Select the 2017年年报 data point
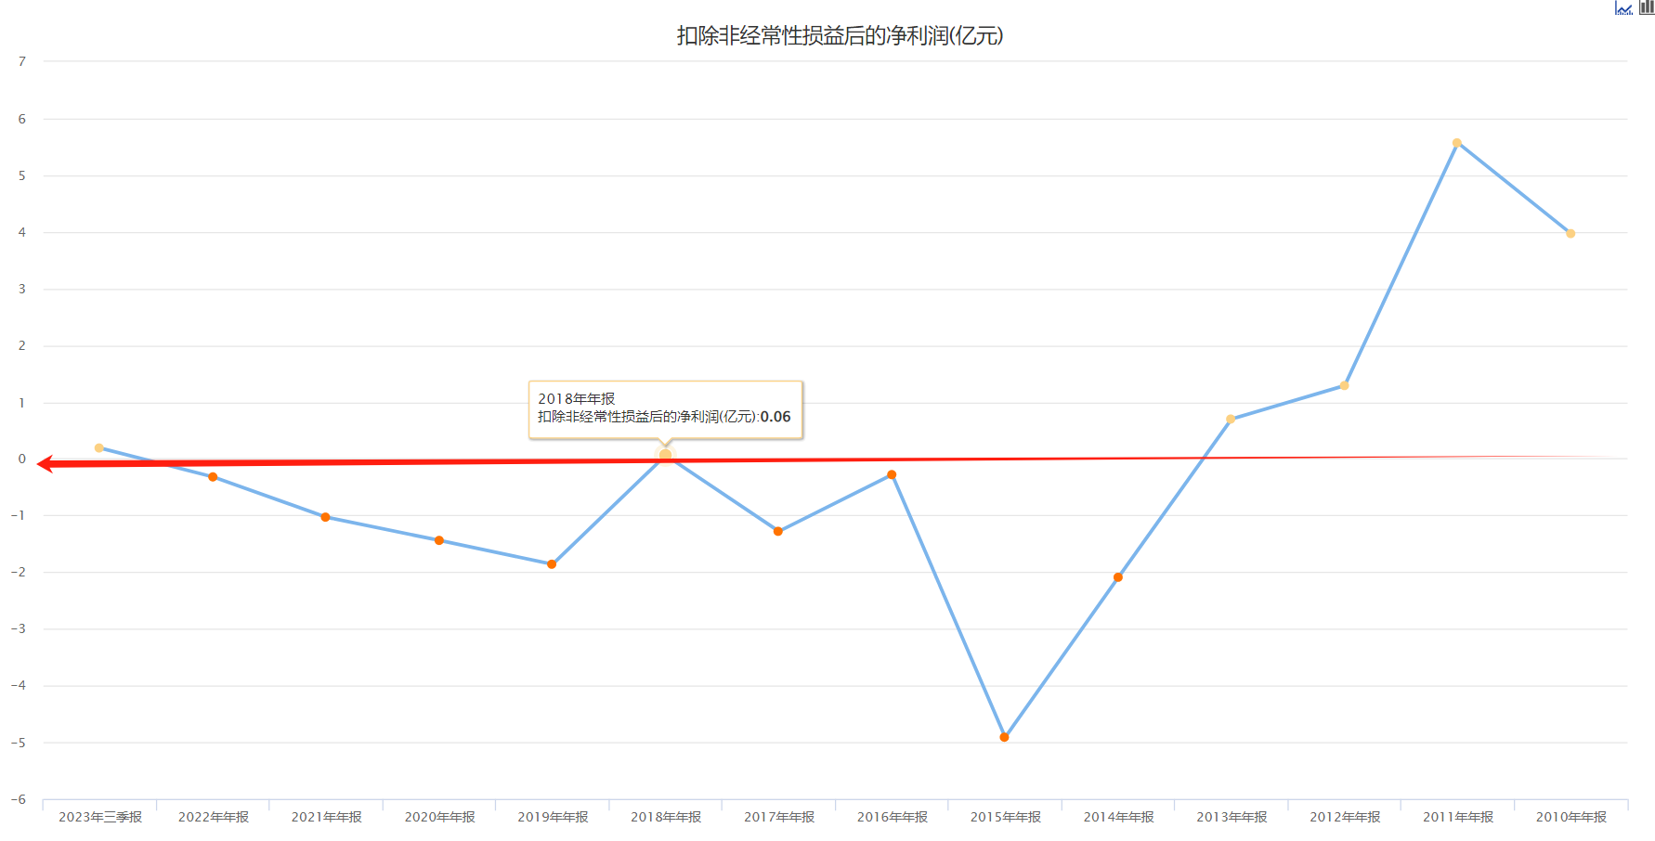The width and height of the screenshot is (1655, 841). (778, 532)
